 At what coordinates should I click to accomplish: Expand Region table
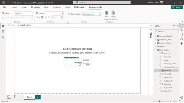point(155,46)
